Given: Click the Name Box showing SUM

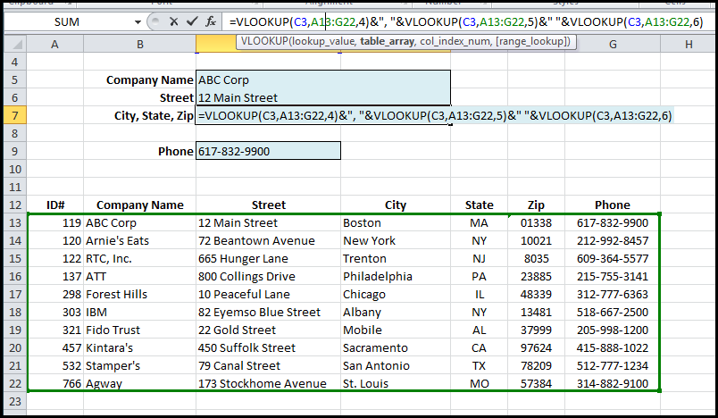Looking at the screenshot, I should point(67,22).
